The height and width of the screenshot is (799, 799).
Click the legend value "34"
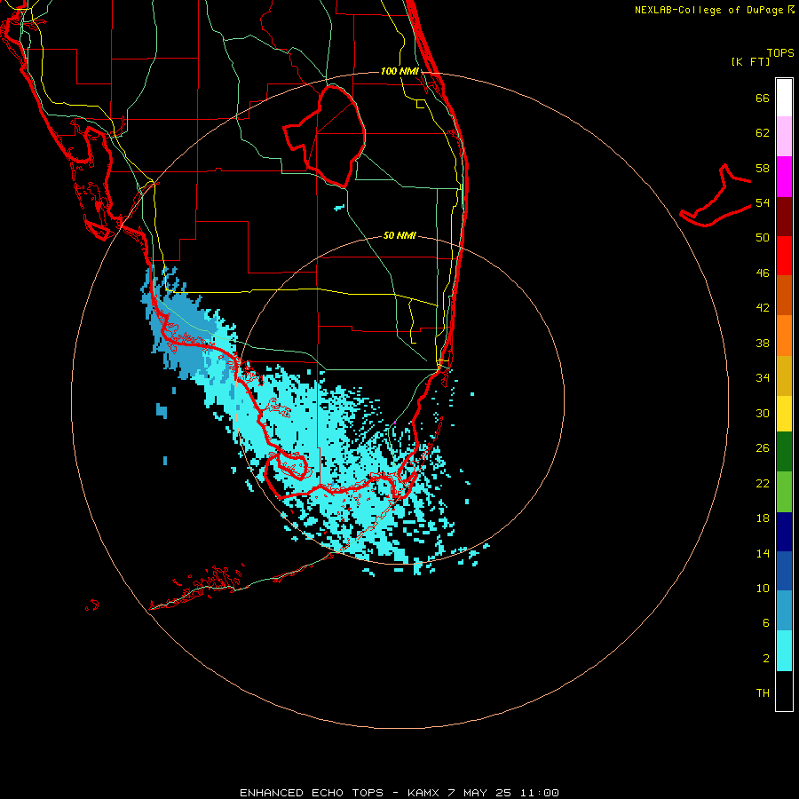[x=763, y=378]
